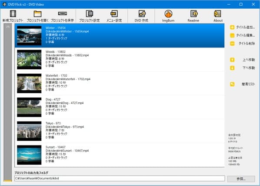Save project with プロジェクトを保存 icon
The image size is (260, 186).
62,13
